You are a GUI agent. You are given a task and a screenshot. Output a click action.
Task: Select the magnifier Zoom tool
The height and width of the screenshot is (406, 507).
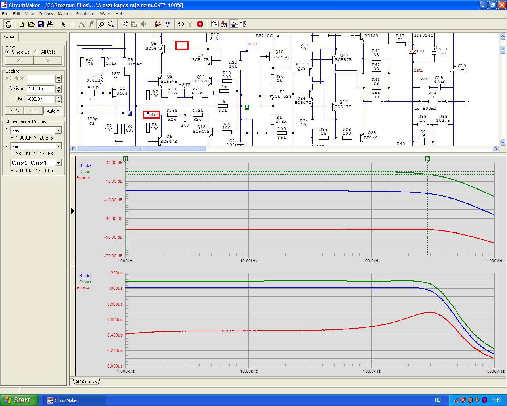click(111, 24)
